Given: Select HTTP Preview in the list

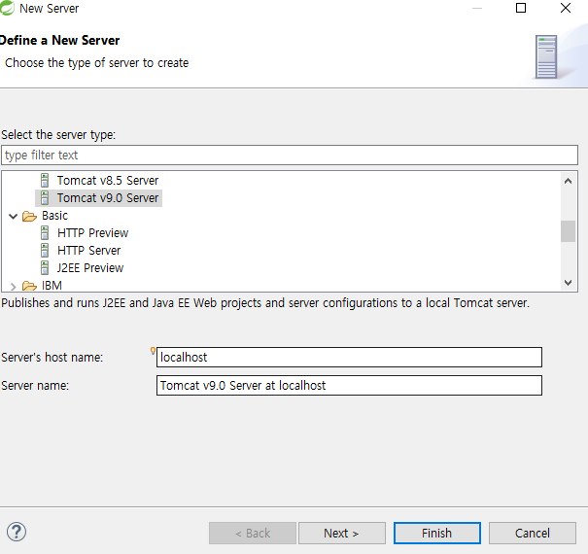Looking at the screenshot, I should [x=92, y=233].
